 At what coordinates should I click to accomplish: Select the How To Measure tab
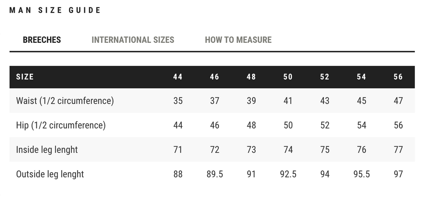[x=238, y=40]
